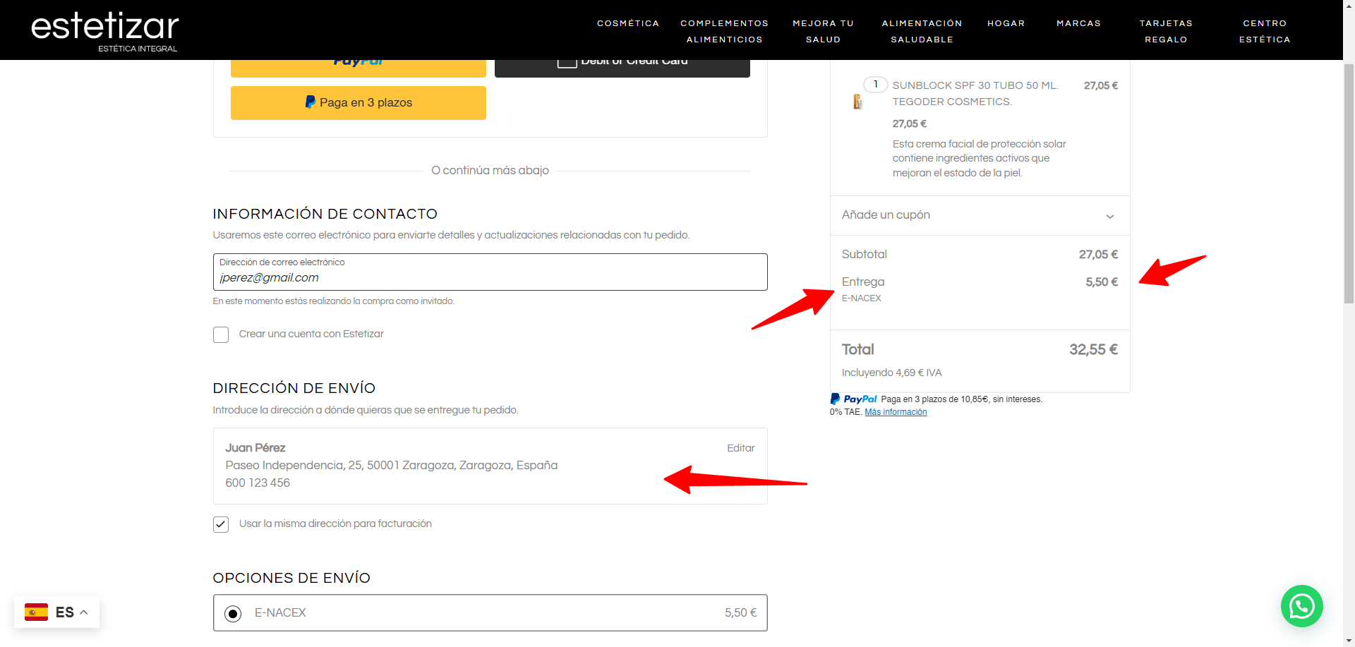Click the page vertical scrollbar
Image resolution: width=1355 pixels, height=647 pixels.
tap(1349, 183)
